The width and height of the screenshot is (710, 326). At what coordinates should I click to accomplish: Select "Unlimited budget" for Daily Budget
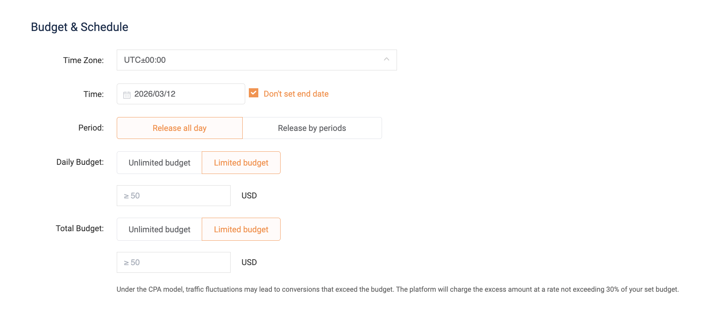(159, 163)
